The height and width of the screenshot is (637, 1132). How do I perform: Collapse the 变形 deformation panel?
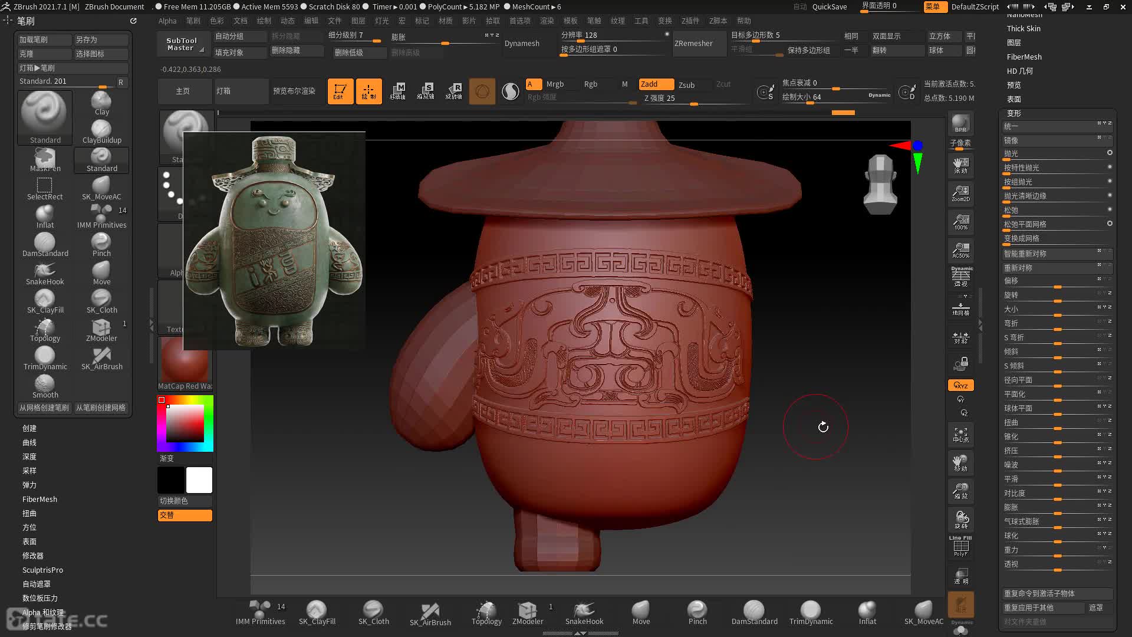click(x=1014, y=113)
